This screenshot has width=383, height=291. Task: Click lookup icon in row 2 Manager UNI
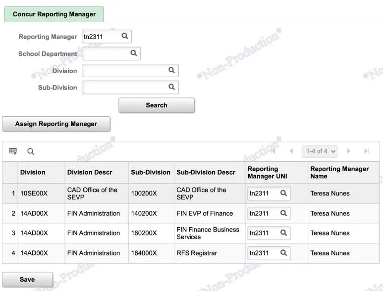point(283,213)
